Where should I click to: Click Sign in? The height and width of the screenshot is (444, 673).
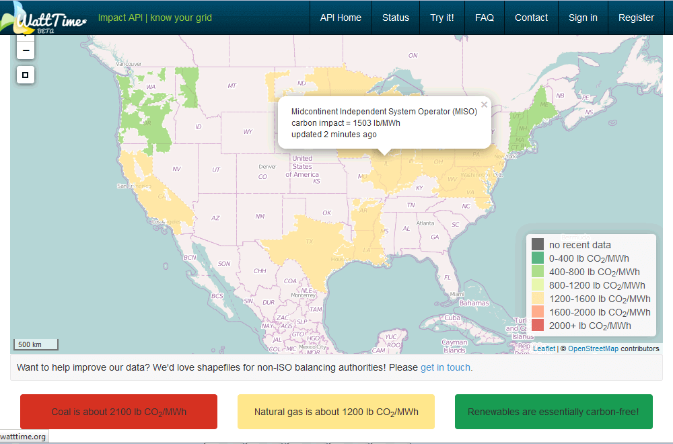(x=583, y=17)
